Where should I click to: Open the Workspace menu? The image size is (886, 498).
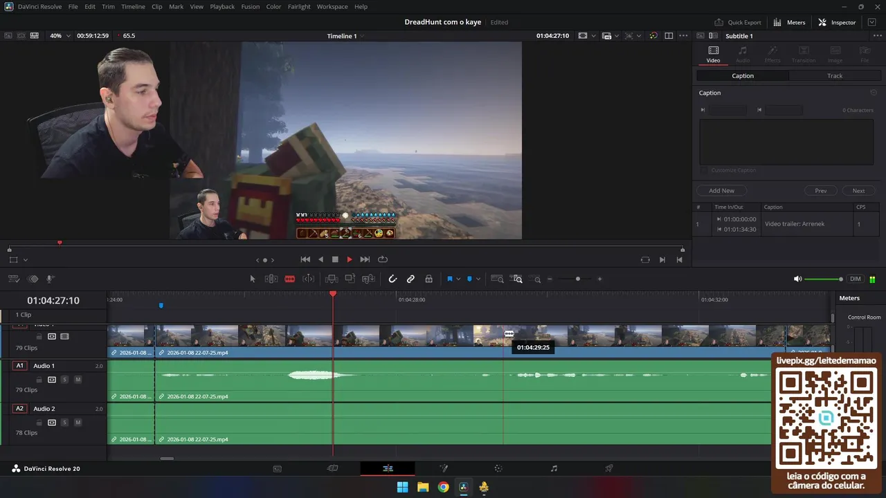(x=332, y=6)
